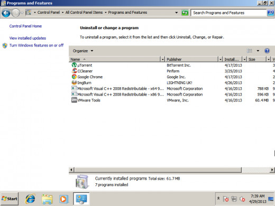275x206 pixels.
Task: Open the Size column filter dropdown
Action: (x=269, y=59)
